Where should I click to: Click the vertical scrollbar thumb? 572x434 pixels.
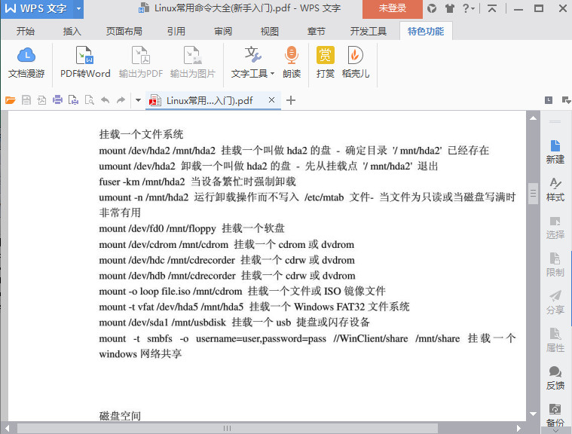click(x=533, y=194)
